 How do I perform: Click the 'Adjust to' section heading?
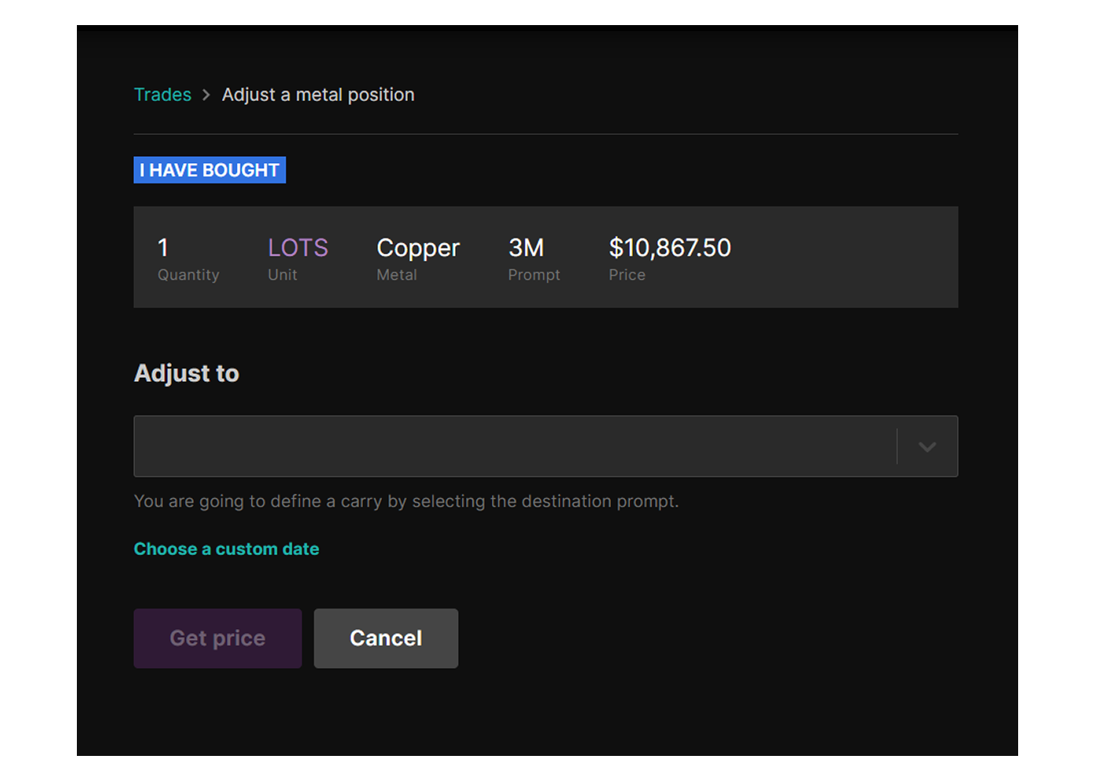tap(187, 373)
